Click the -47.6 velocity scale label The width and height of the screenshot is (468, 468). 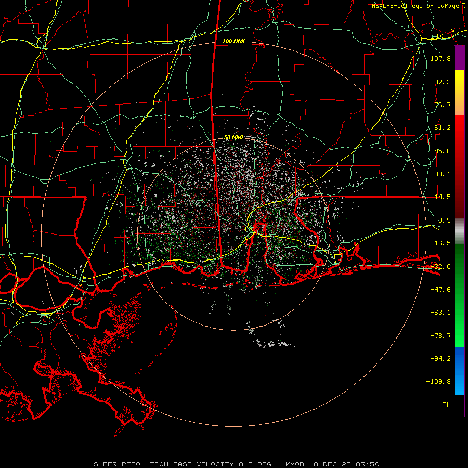[440, 290]
